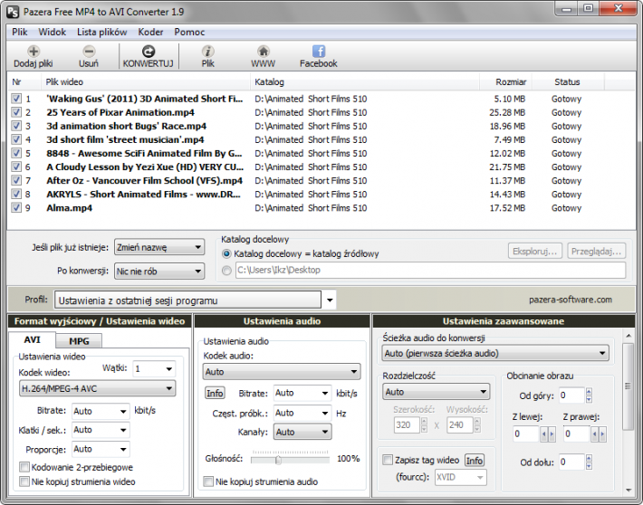Expand the Profil dropdown
Screen dimensions: 643x505
pos(330,300)
